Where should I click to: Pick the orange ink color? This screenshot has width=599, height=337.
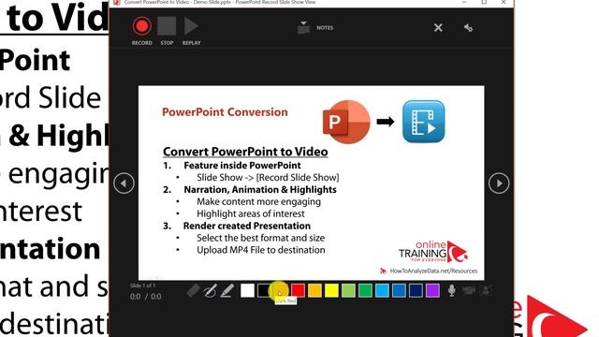[314, 291]
